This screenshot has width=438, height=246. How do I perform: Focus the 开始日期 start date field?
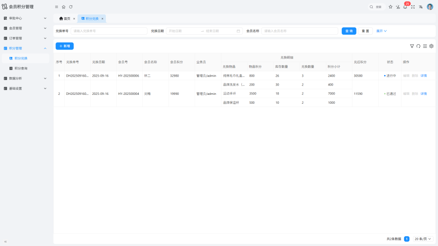tap(183, 31)
